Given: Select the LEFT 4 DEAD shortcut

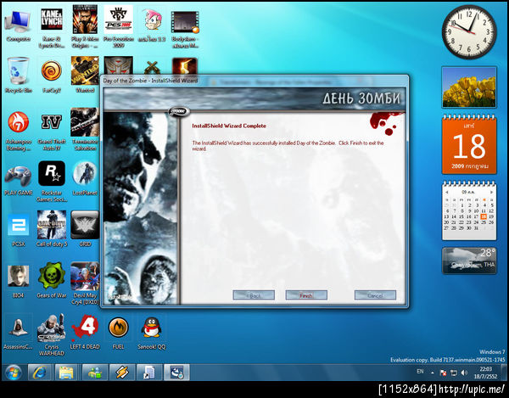Looking at the screenshot, I should tap(85, 332).
